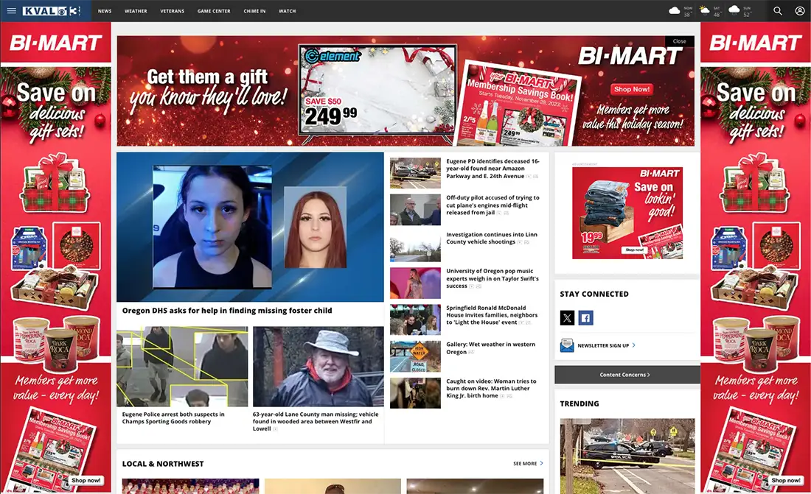The height and width of the screenshot is (494, 811).
Task: Open missing foster child main image
Action: click(250, 227)
